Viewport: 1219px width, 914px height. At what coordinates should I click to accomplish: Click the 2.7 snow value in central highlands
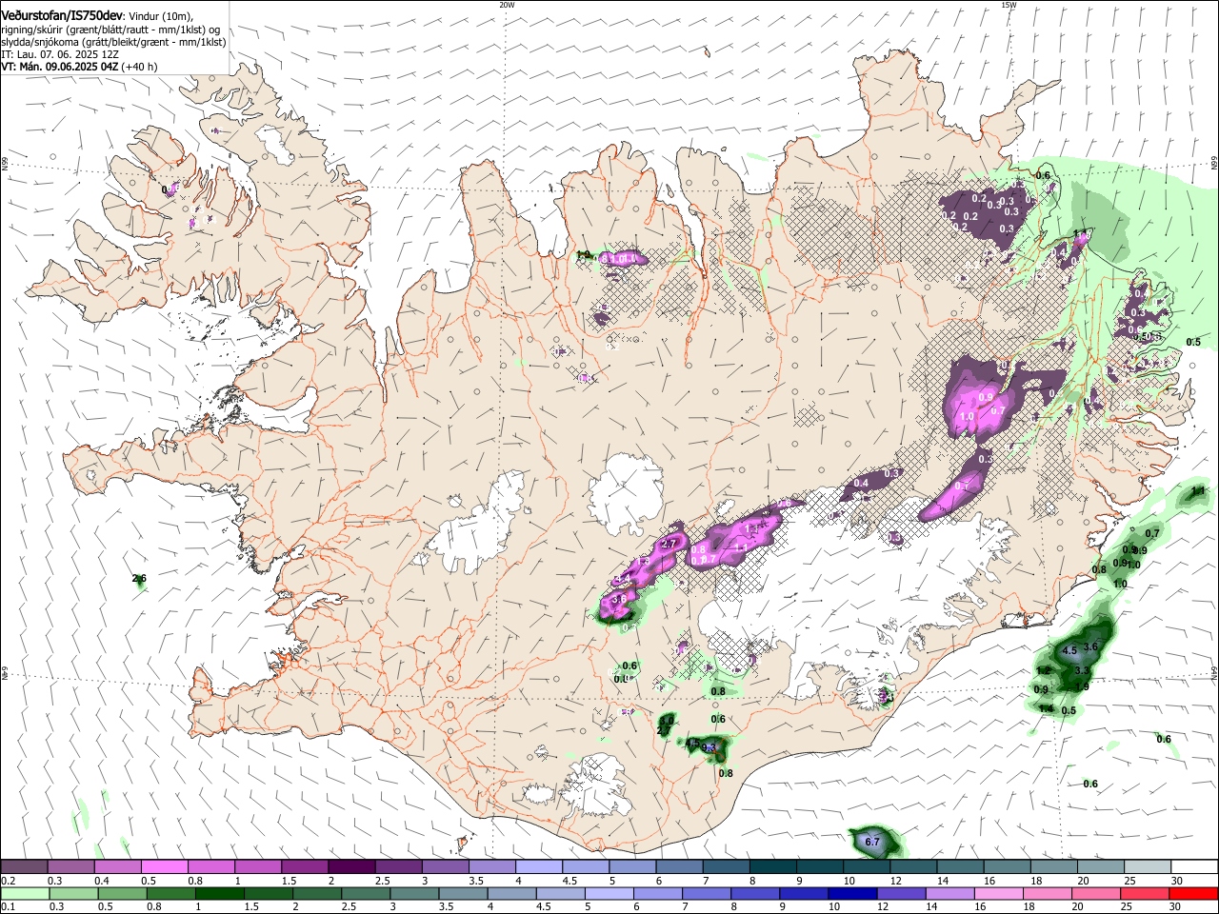pos(669,544)
